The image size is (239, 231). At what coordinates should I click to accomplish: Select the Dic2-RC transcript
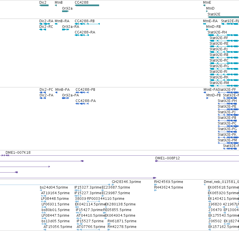(x=43, y=30)
